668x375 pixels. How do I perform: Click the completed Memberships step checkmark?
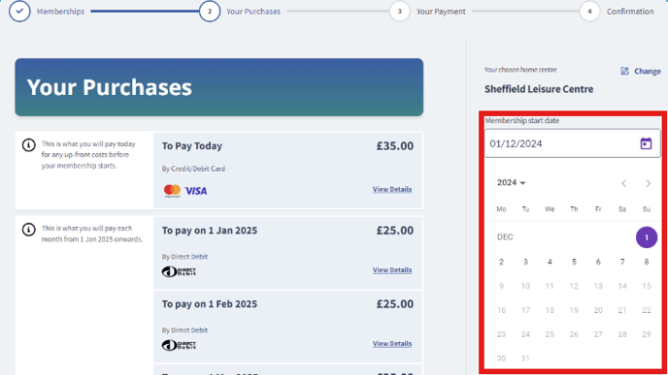(x=19, y=11)
